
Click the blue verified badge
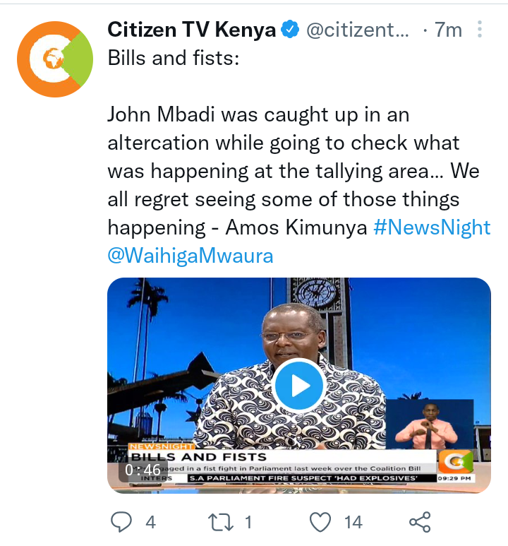(x=290, y=30)
